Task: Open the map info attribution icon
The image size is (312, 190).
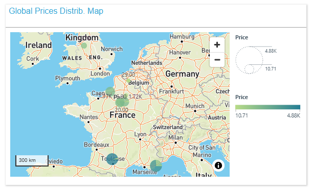Action: click(218, 165)
